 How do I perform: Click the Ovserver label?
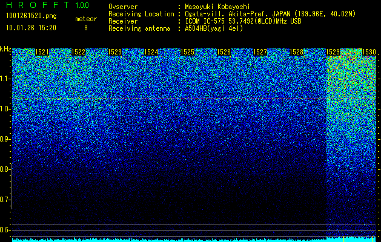point(123,7)
